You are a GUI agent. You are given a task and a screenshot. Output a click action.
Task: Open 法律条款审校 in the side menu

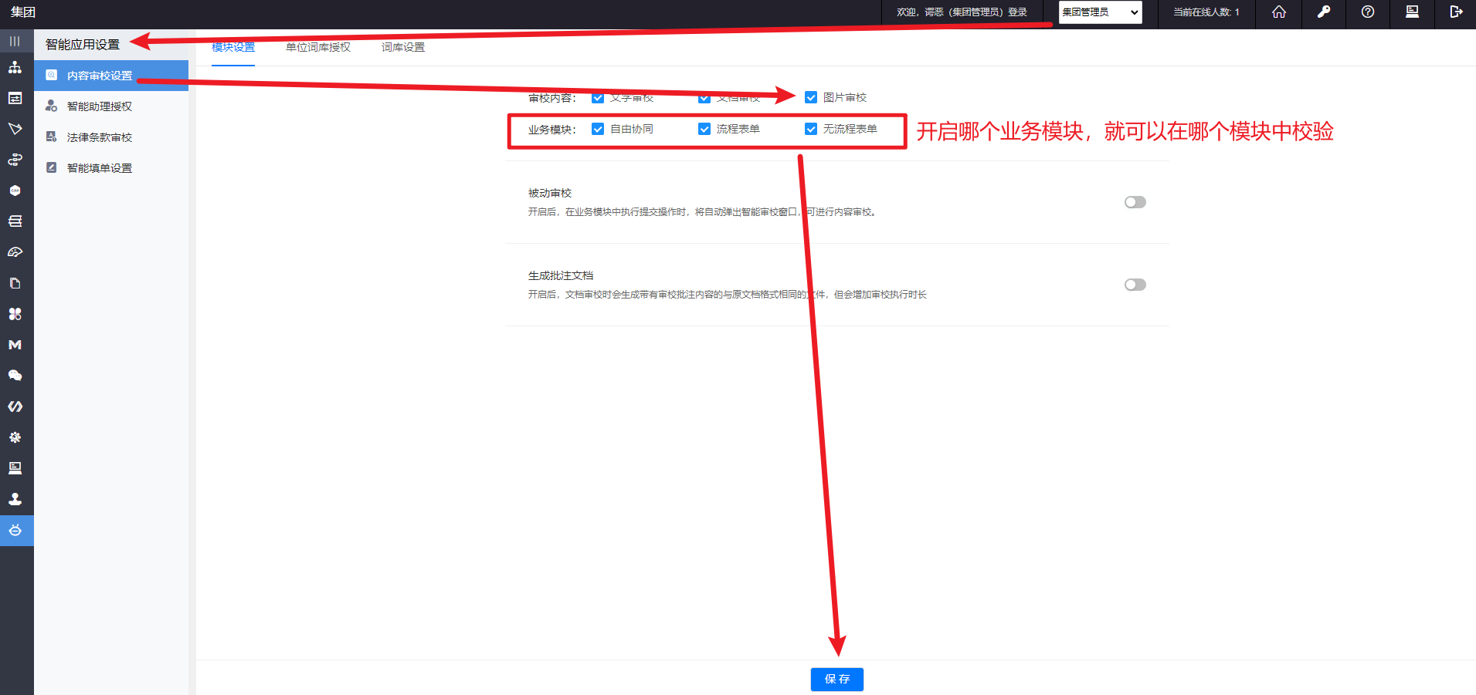(111, 137)
